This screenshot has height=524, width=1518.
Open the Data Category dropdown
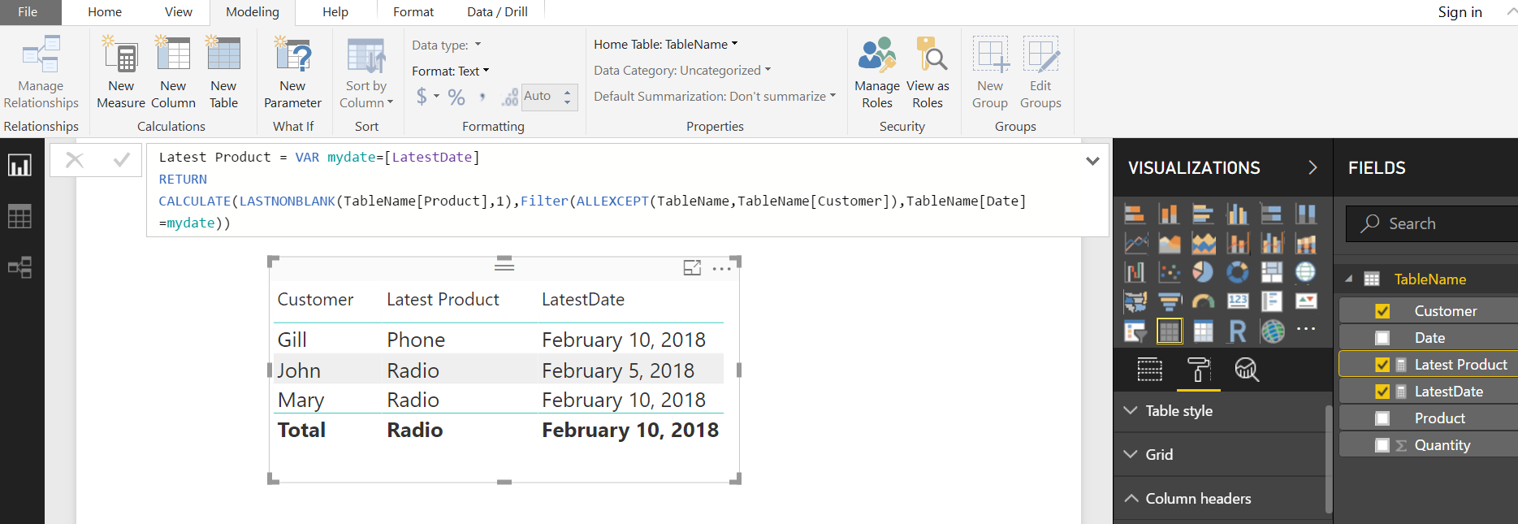point(682,70)
